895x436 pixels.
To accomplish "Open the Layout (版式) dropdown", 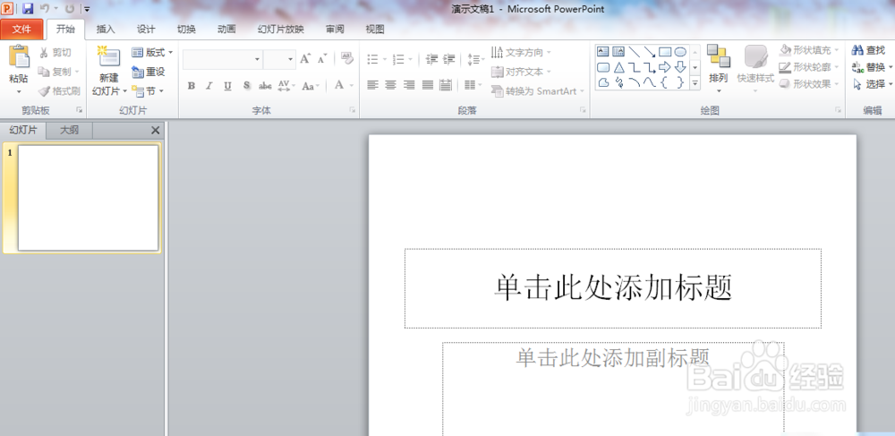I will point(152,53).
